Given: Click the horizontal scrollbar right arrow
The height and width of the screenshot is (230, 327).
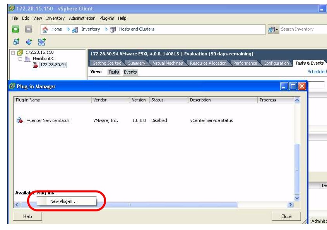Looking at the screenshot, I should pyautogui.click(x=290, y=205).
